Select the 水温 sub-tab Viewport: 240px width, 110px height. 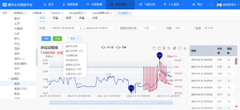click(95, 18)
